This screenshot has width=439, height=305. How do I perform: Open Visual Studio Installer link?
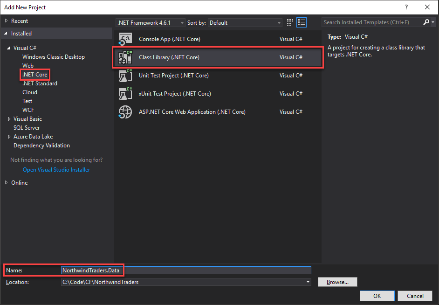coord(56,170)
